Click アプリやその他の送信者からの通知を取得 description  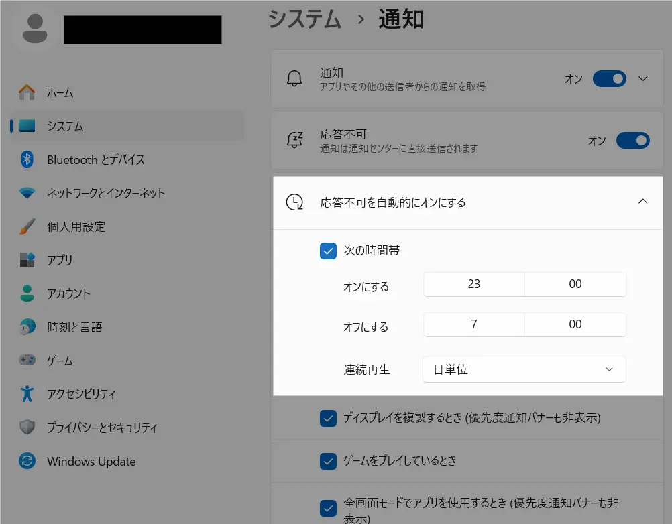[x=402, y=87]
